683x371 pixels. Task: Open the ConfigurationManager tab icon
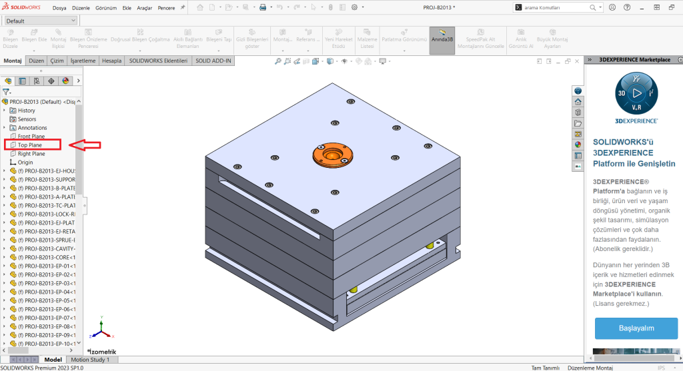(x=37, y=81)
